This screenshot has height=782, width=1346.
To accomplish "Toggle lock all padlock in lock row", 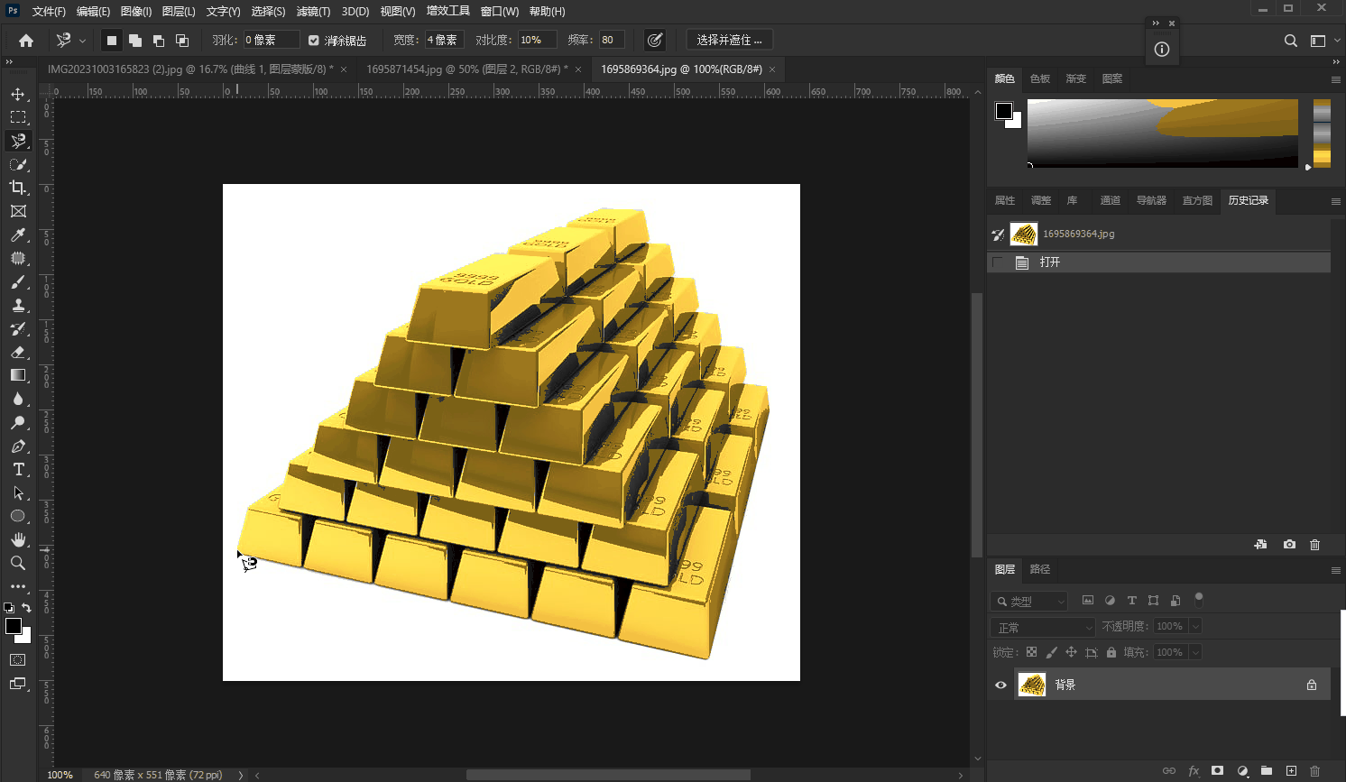I will pos(1111,652).
